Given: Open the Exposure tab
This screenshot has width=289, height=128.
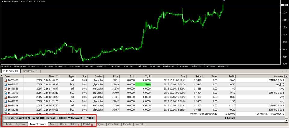Looking at the screenshot, I should click(21, 124).
